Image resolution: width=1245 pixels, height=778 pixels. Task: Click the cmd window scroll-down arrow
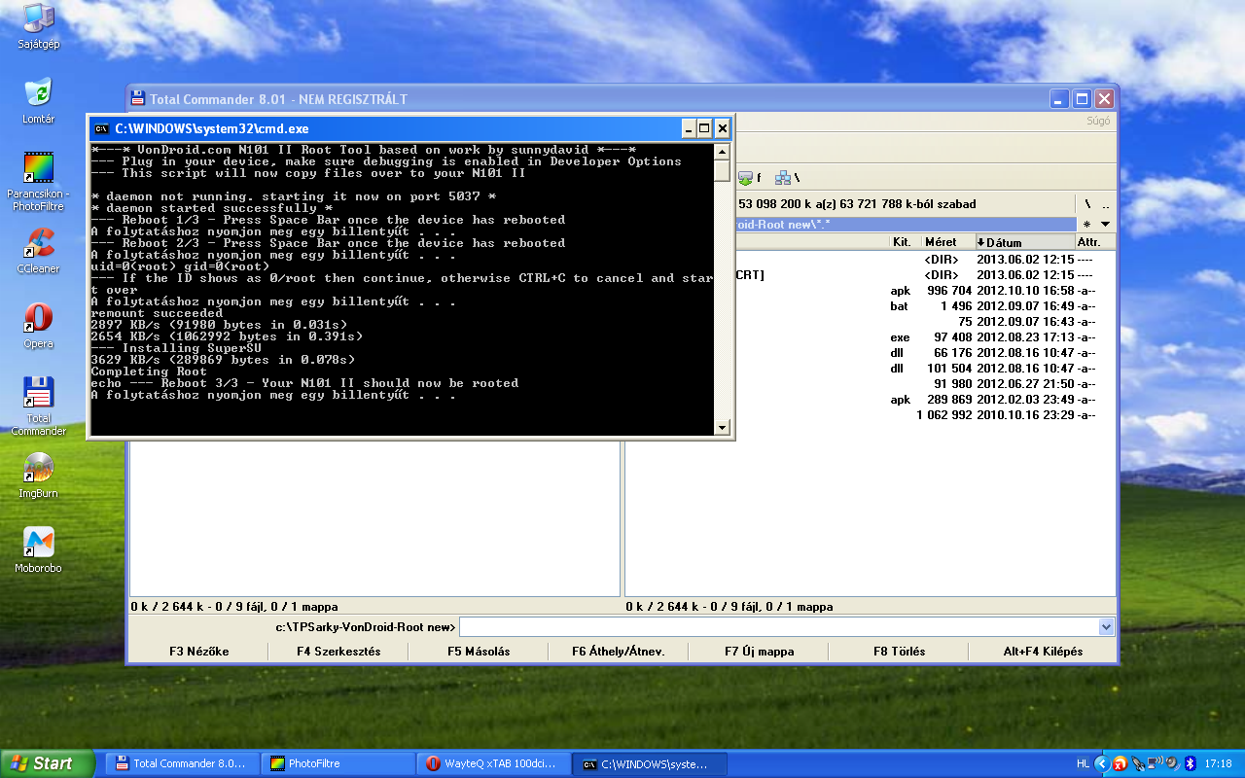[x=722, y=427]
